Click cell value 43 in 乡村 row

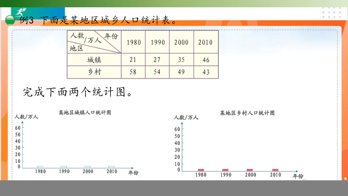point(206,72)
